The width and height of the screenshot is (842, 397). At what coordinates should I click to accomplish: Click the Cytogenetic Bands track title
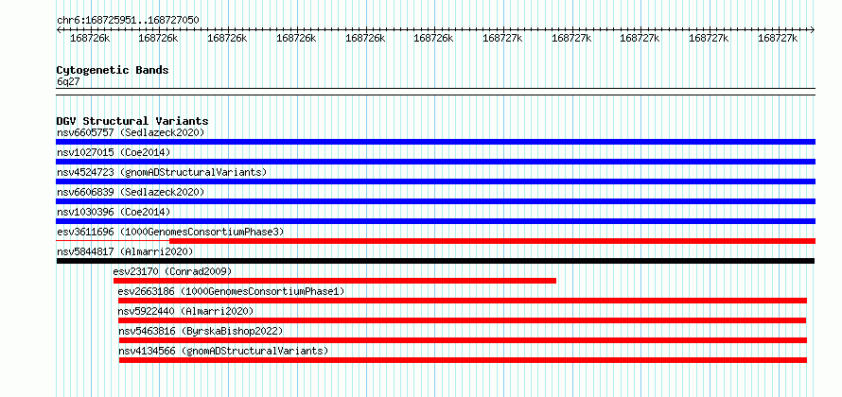tap(113, 70)
